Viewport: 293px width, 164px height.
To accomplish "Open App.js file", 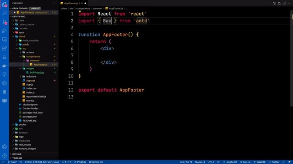I will click(x=29, y=84).
